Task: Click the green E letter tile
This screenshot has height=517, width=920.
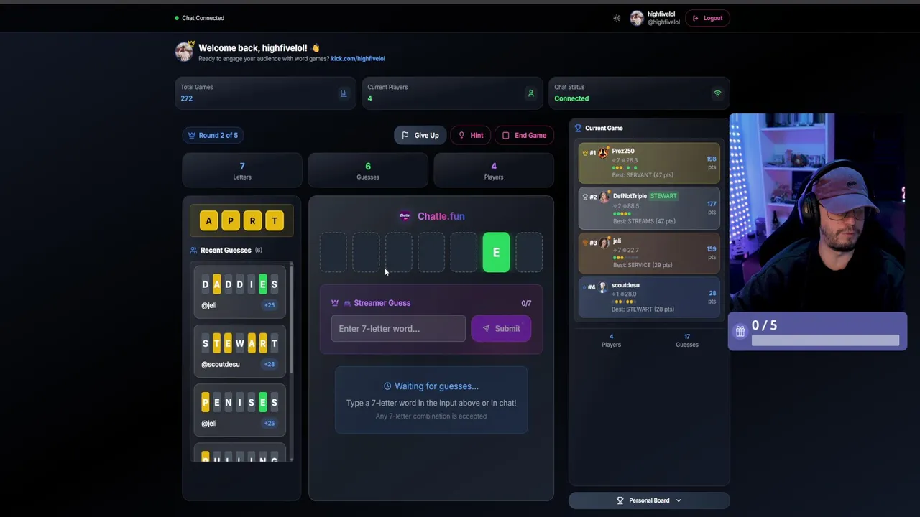Action: 496,253
